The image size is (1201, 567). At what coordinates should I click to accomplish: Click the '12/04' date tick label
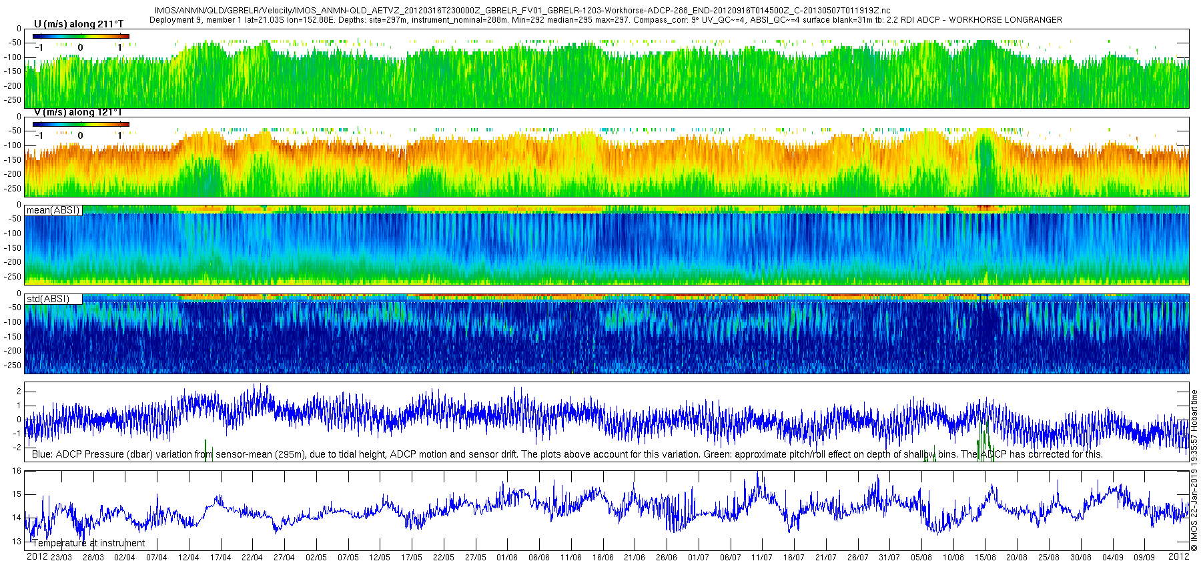coord(189,558)
